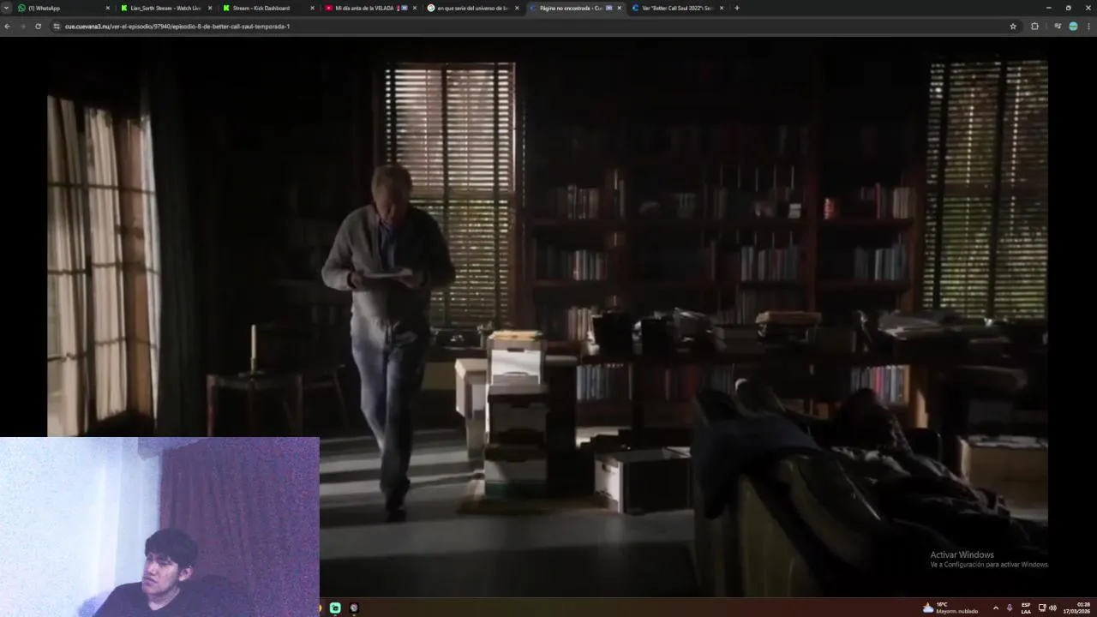
Task: Close the Stream - Kick Dashboard tab
Action: click(312, 8)
